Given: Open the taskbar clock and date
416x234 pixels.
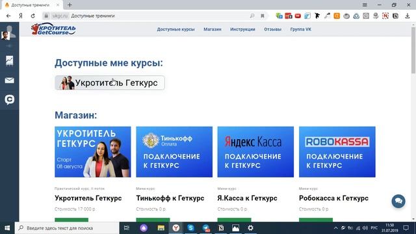Looking at the screenshot, I should [390, 228].
